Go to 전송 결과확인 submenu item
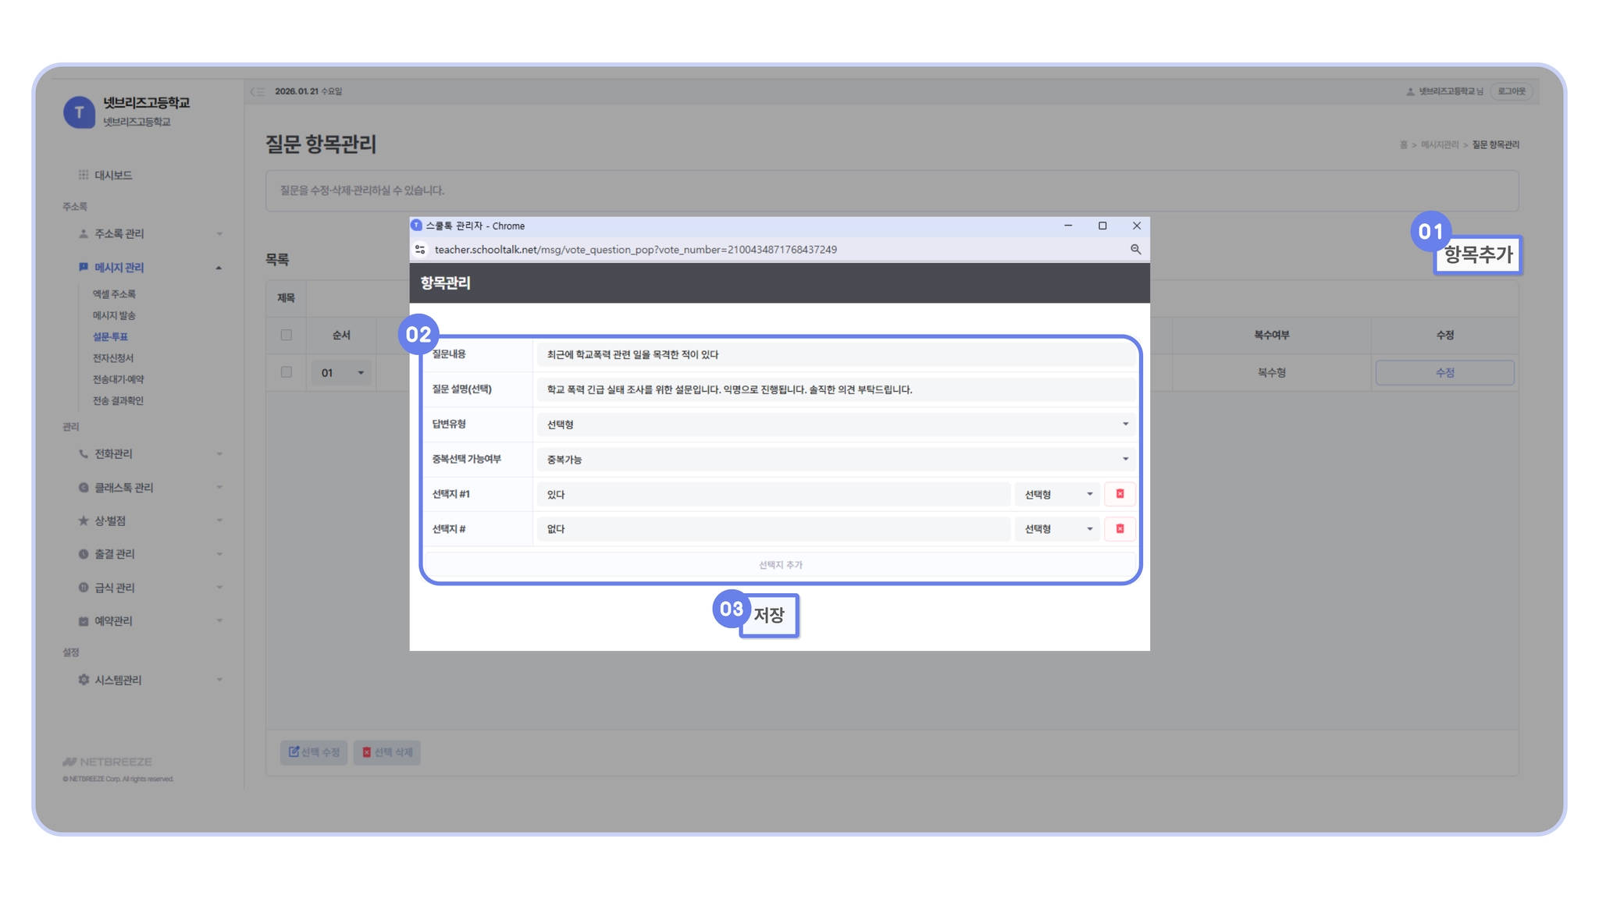Screen dimensions: 1599x899 [118, 400]
